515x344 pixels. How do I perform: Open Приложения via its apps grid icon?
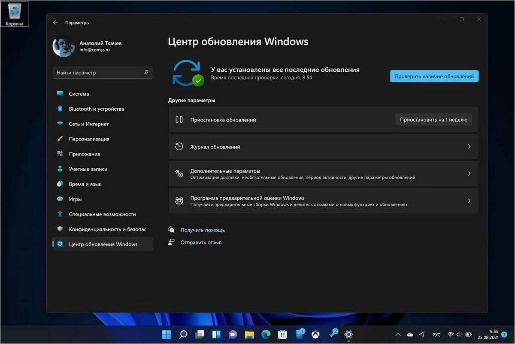pyautogui.click(x=60, y=154)
